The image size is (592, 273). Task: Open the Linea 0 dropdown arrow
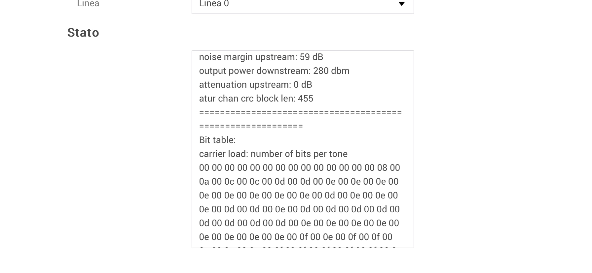401,4
